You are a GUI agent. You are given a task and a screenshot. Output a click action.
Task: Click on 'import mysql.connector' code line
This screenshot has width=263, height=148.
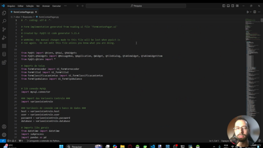(x=36, y=92)
